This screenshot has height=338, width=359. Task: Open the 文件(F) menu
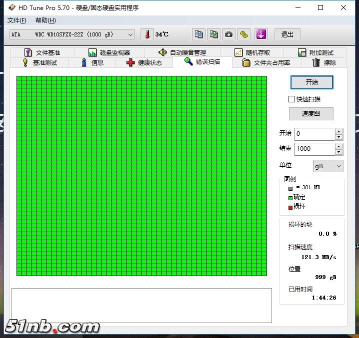[17, 20]
